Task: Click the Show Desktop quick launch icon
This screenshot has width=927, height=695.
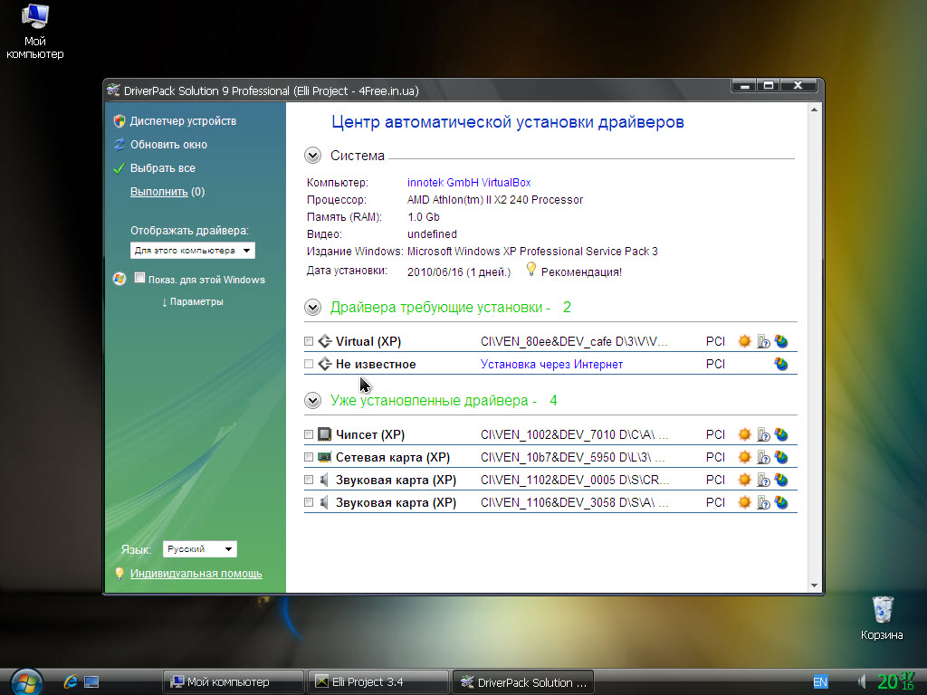Action: click(91, 682)
